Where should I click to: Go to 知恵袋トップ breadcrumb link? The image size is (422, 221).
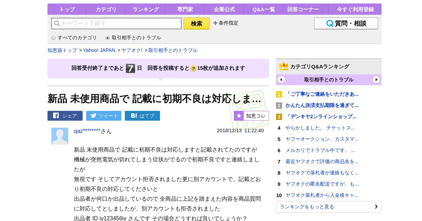(62, 50)
